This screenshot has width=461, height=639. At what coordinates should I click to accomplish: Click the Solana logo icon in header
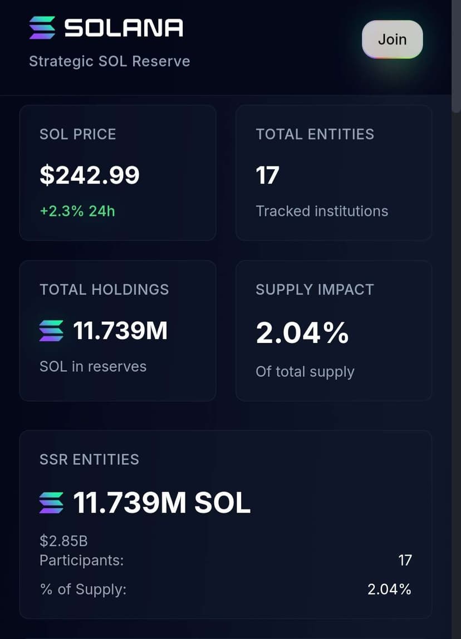42,28
